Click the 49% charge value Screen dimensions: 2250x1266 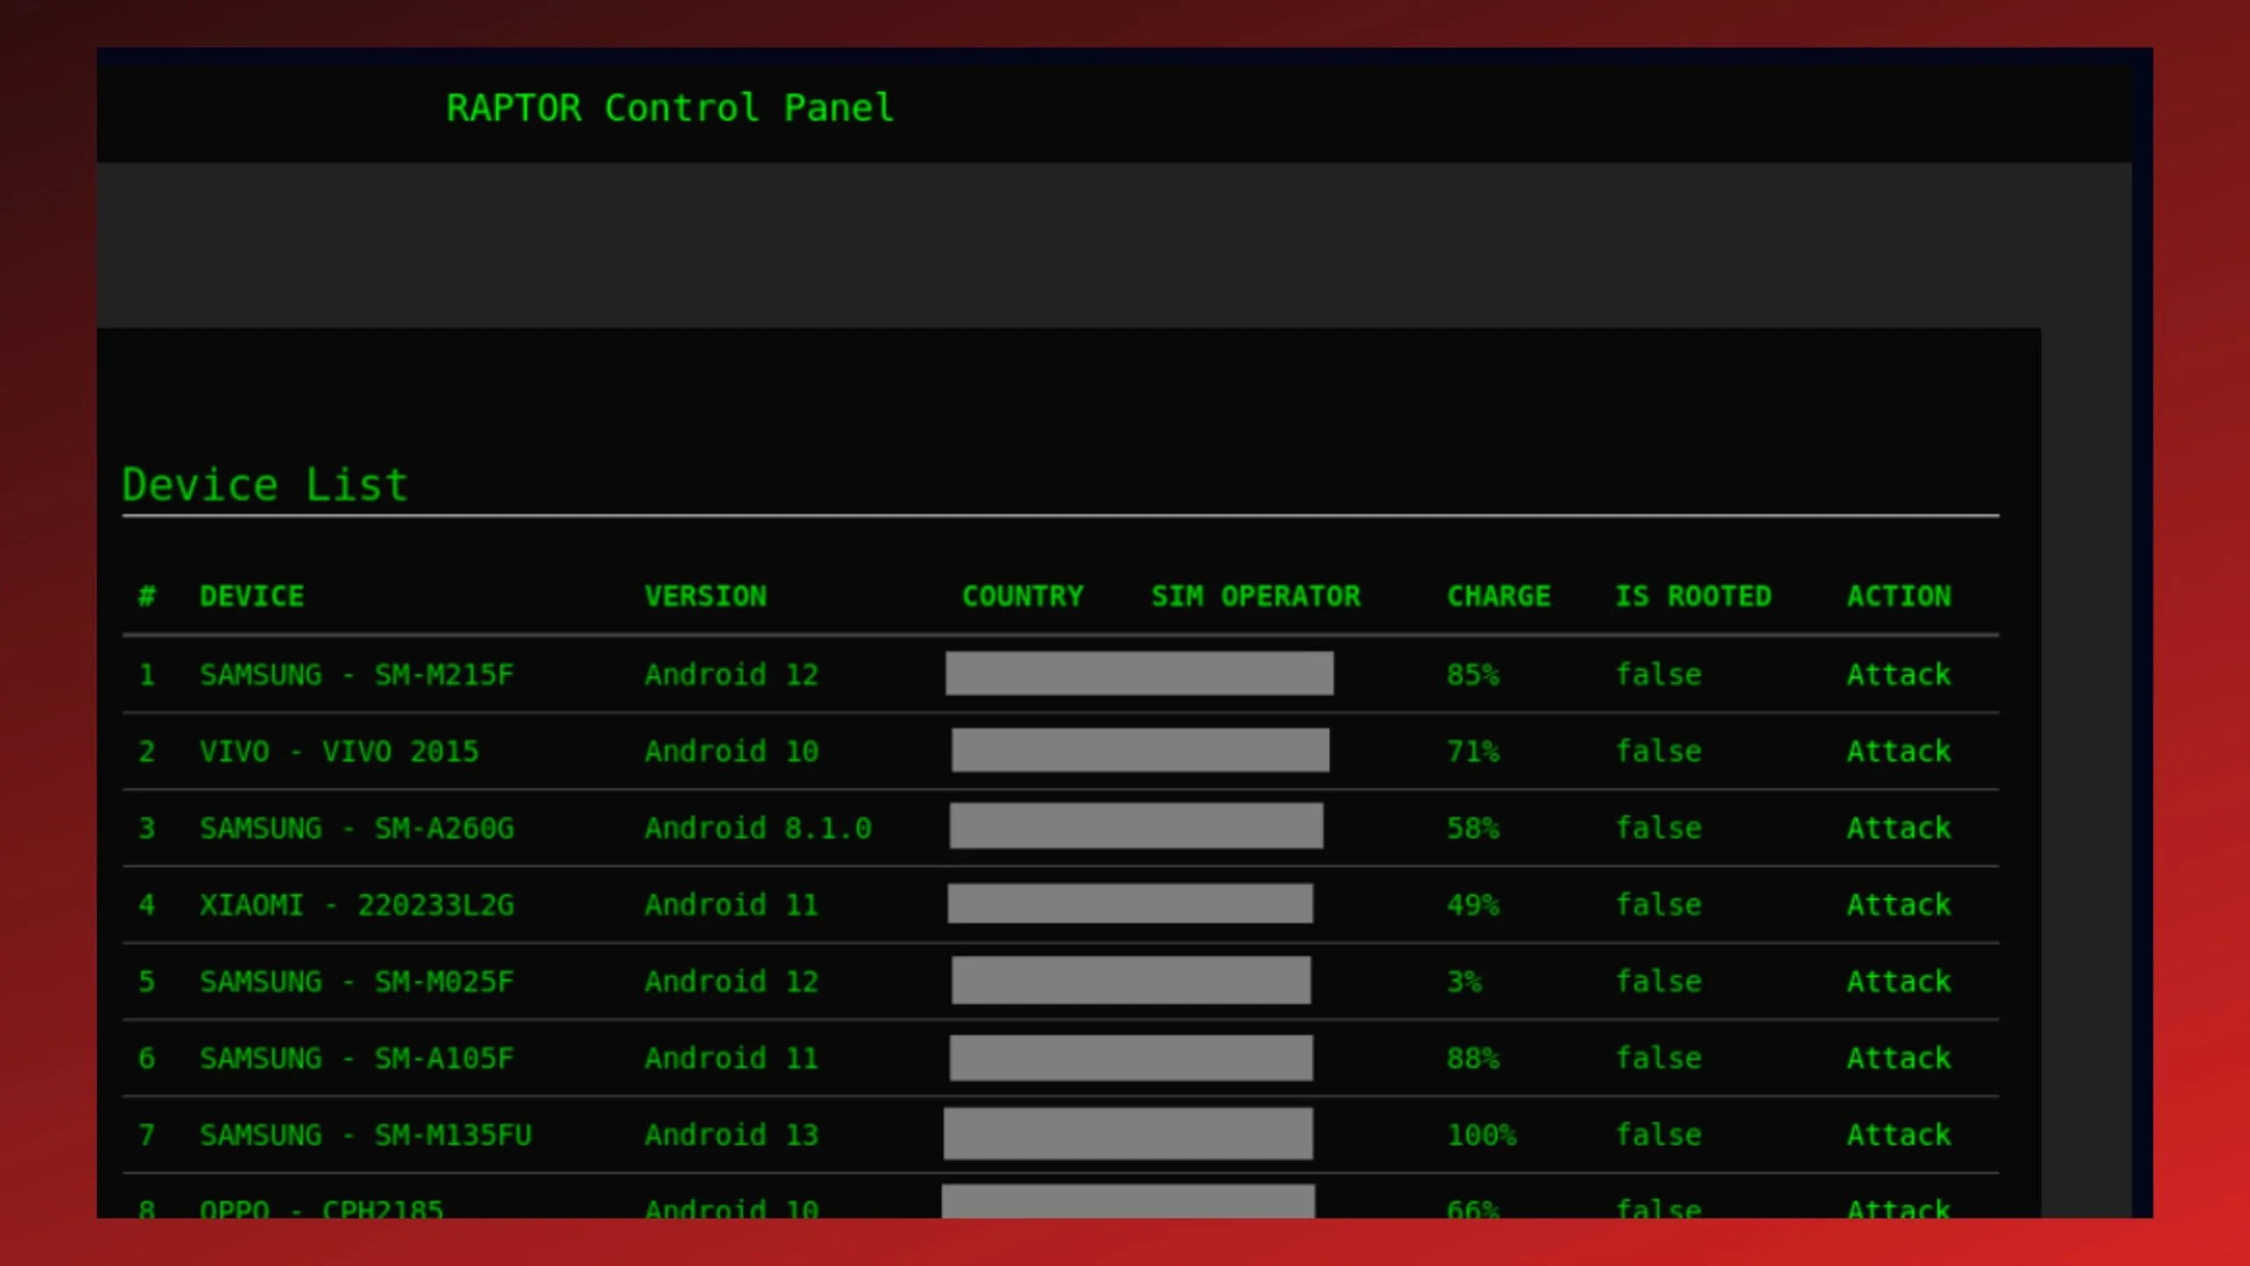[1473, 905]
